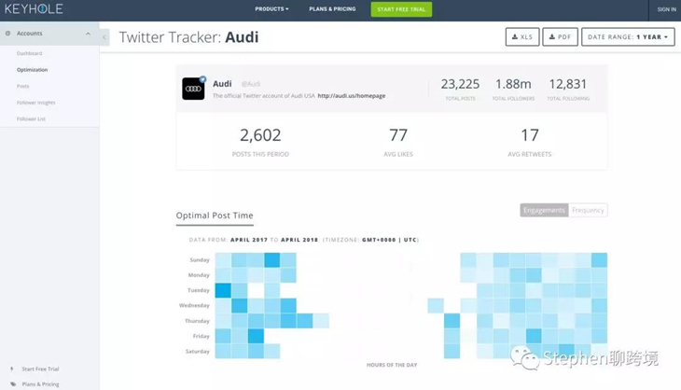The height and width of the screenshot is (390, 681).
Task: Export report as XLS
Action: [522, 37]
